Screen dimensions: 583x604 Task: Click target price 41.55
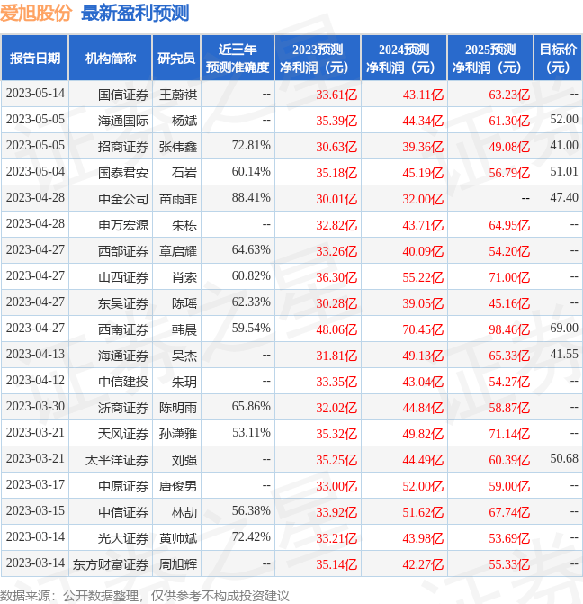(x=564, y=355)
